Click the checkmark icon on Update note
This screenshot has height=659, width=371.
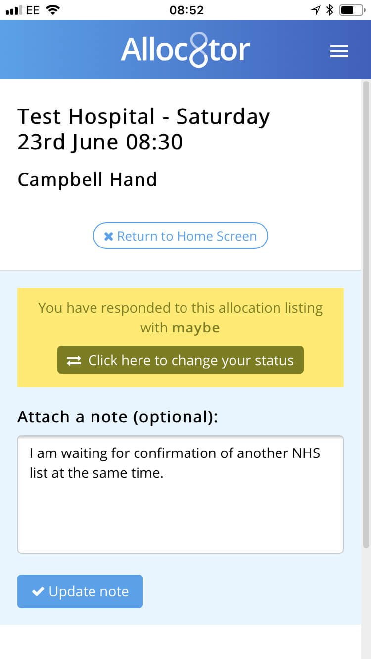pyautogui.click(x=38, y=591)
